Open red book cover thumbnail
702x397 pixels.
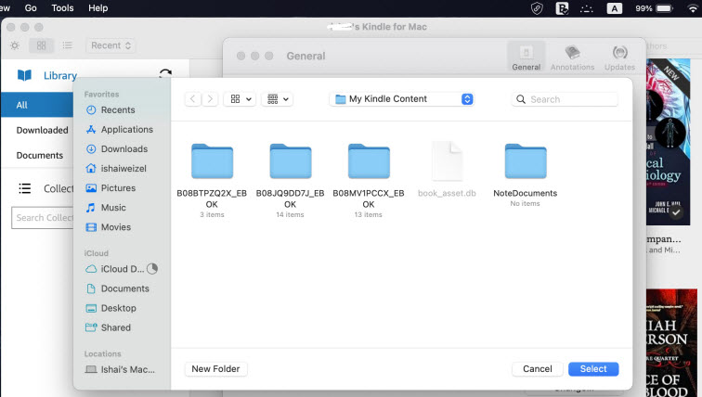[671, 342]
